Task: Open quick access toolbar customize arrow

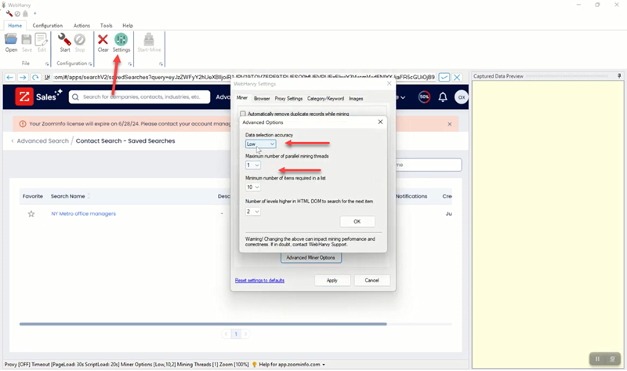Action: click(x=34, y=13)
